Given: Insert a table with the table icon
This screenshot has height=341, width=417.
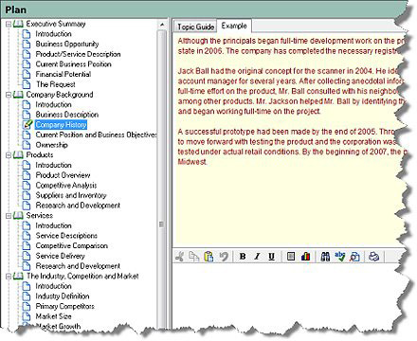Looking at the screenshot, I should pos(291,257).
